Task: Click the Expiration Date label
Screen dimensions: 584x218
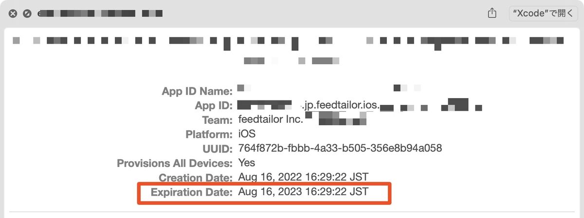Action: [x=192, y=193]
